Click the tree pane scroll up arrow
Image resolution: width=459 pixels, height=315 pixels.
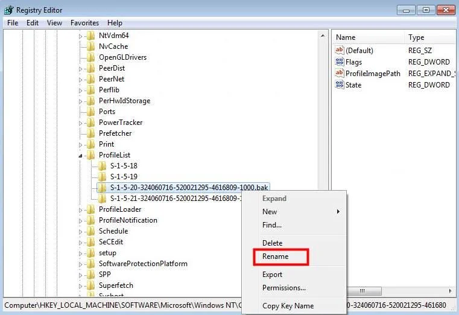coord(323,36)
